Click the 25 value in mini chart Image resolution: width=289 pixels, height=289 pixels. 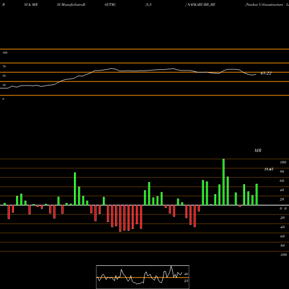(x=186, y=281)
